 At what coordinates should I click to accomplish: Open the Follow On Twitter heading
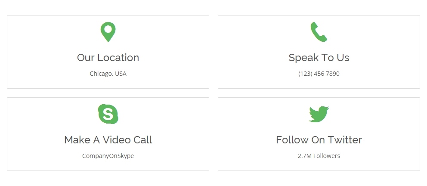tap(319, 139)
